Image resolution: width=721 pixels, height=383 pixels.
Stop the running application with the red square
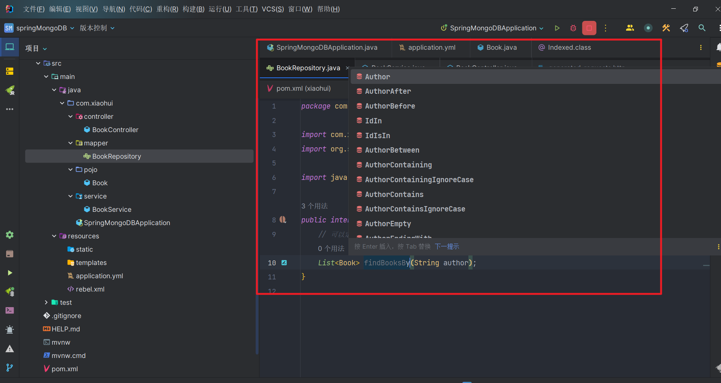coord(589,28)
